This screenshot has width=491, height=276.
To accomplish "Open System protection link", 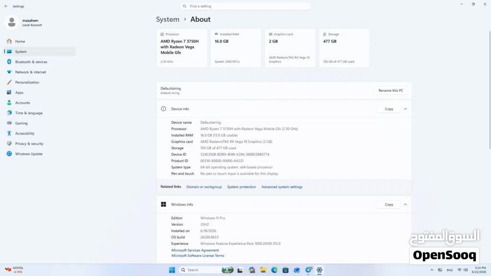I will coord(242,187).
